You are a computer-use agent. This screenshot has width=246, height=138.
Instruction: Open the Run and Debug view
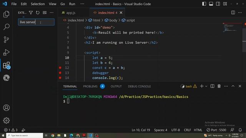coord(6,53)
